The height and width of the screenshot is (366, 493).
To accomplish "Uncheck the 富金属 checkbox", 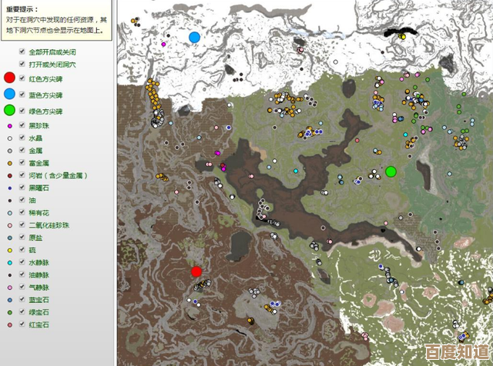I will tap(22, 163).
